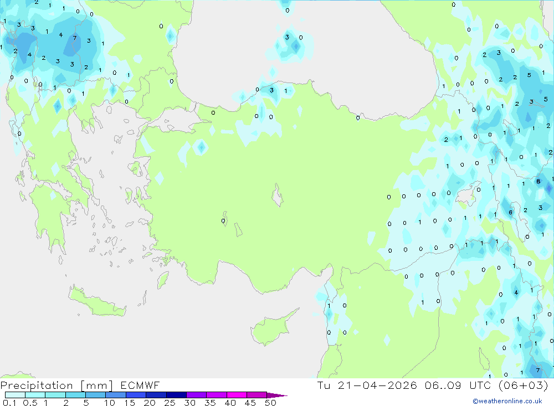Click the "6" precipitation value on map
Viewport: 554px width, 406px height.
pyautogui.click(x=510, y=212)
